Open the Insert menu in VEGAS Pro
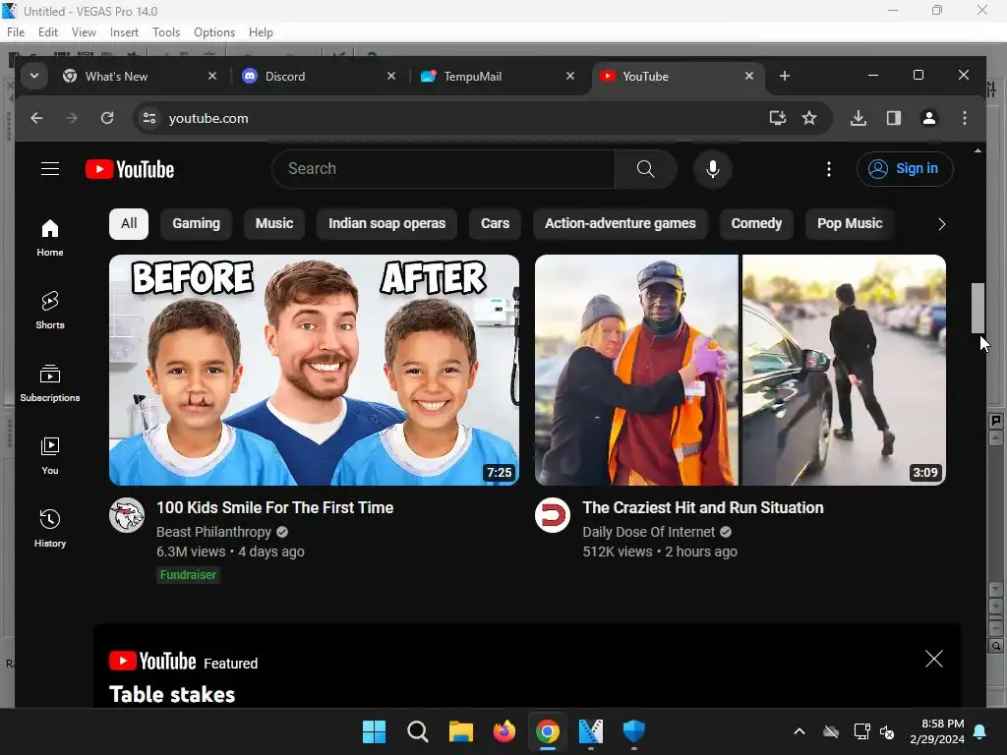 124,32
